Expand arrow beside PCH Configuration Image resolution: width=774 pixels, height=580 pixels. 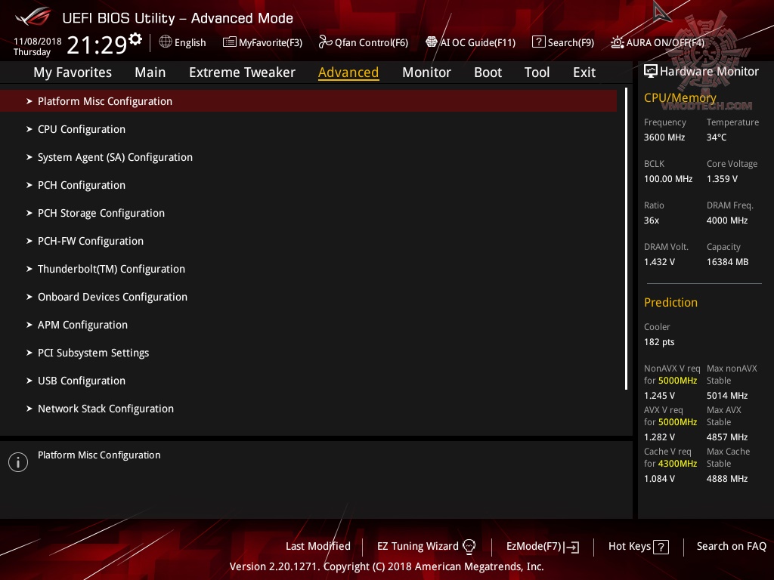coord(29,185)
